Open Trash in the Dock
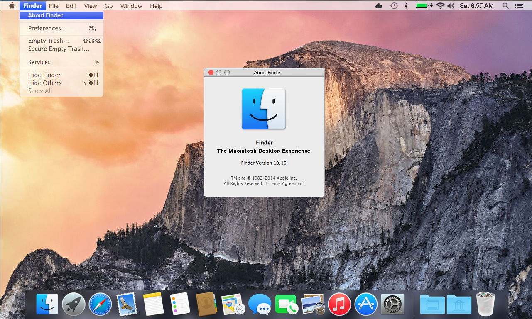532x319 pixels. 485,304
